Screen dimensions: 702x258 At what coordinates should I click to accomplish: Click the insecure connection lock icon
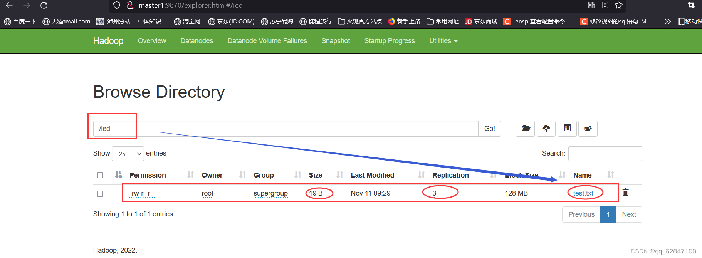(130, 5)
